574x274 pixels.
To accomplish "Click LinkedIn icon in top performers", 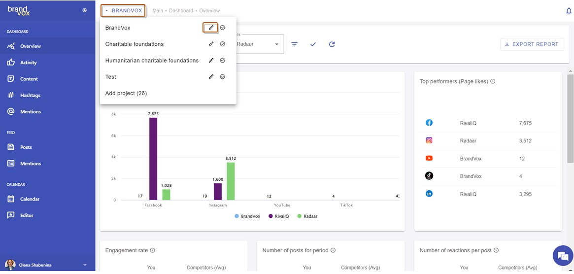I will (429, 194).
